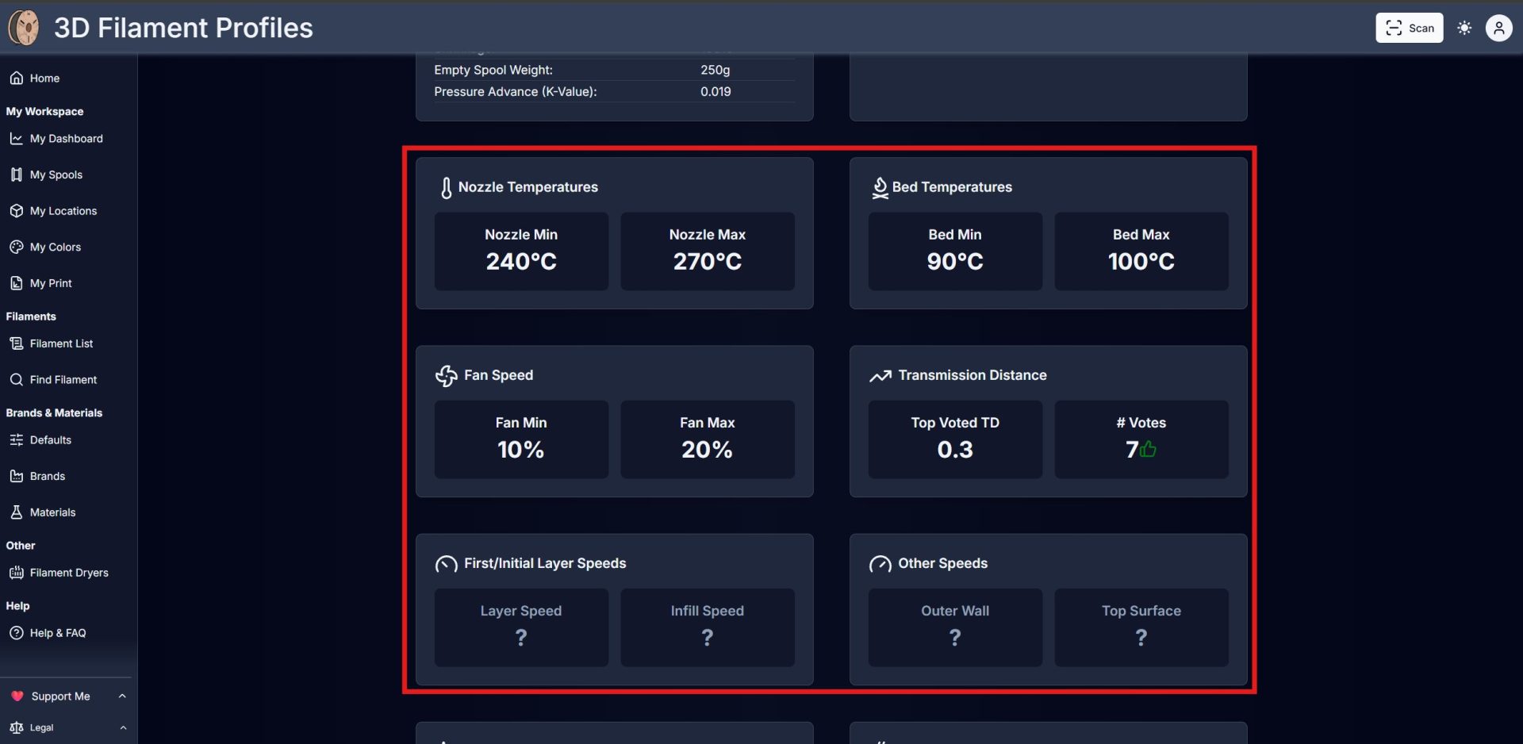Open the Defaults sliders icon
Image resolution: width=1523 pixels, height=744 pixels.
(x=16, y=440)
